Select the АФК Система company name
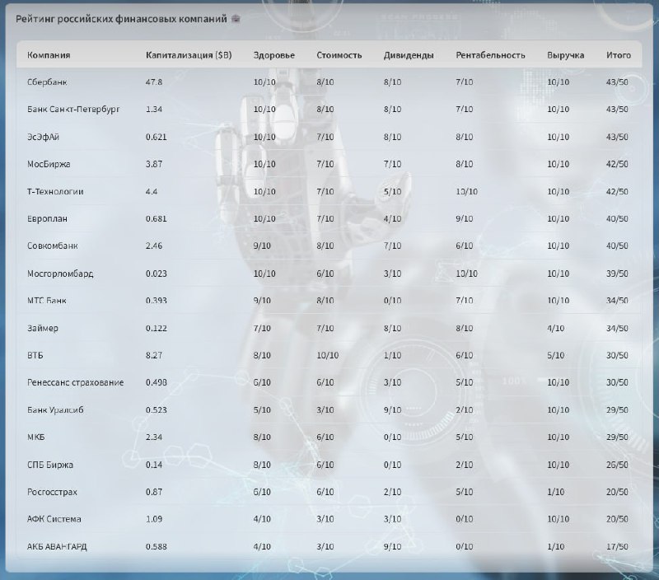Image resolution: width=659 pixels, height=580 pixels. [54, 519]
